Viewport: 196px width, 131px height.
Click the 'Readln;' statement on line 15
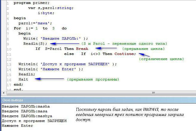tap(27, 74)
